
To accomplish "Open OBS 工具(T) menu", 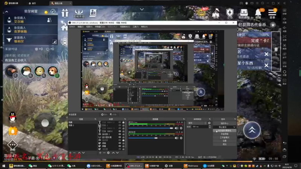I will 135,27.
